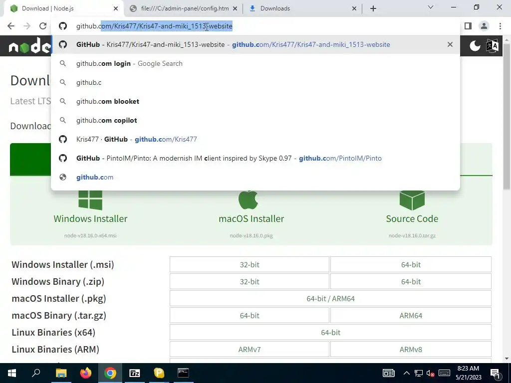Open the Chrome profile avatar
The width and height of the screenshot is (511, 383).
(484, 26)
